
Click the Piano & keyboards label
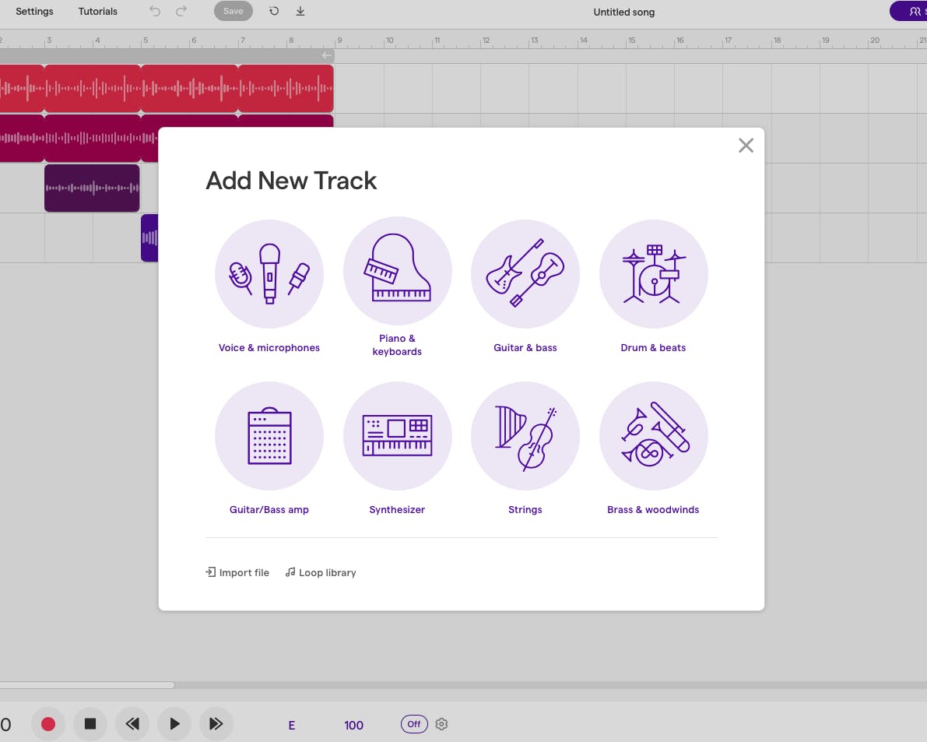pyautogui.click(x=397, y=345)
